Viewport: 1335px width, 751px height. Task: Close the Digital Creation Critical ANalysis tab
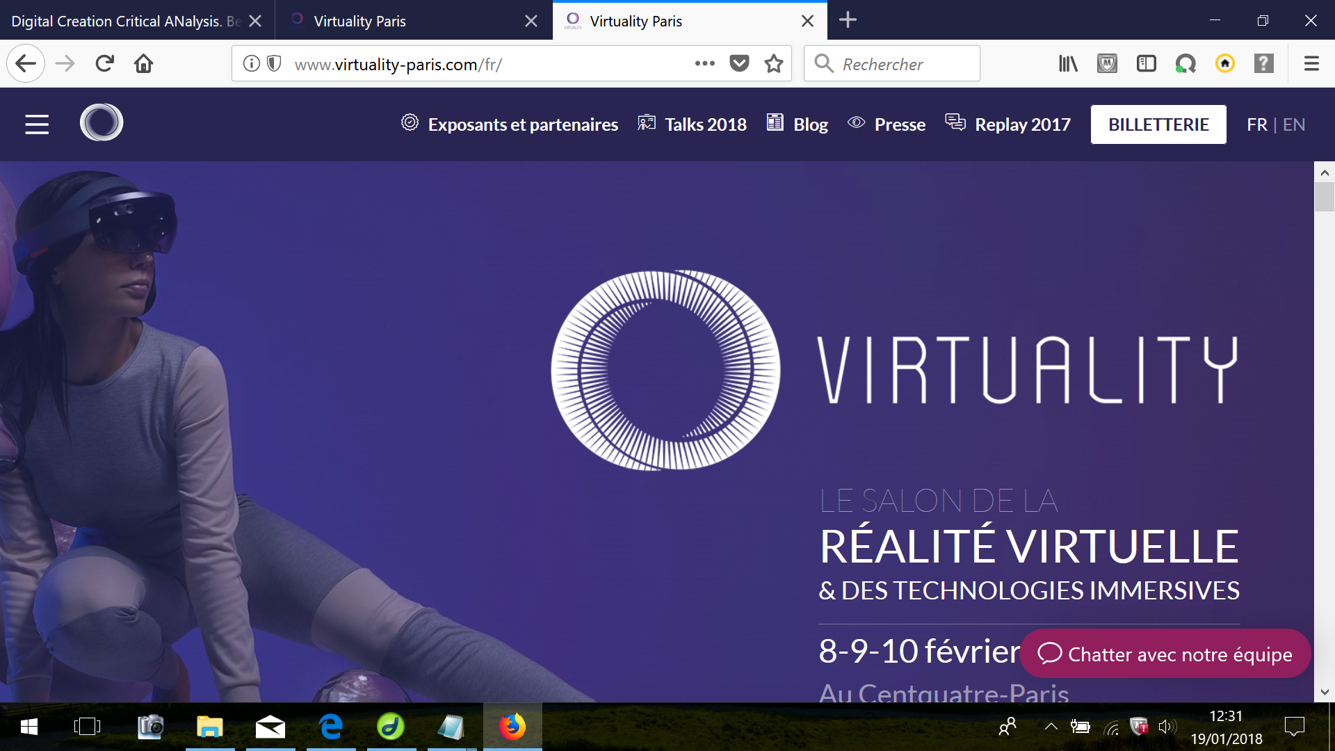[255, 21]
